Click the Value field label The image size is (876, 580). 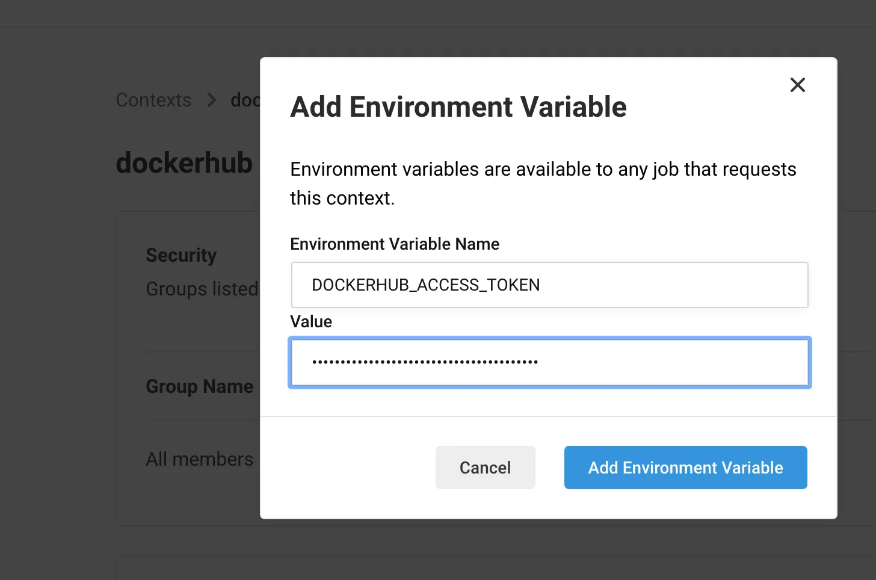click(311, 321)
